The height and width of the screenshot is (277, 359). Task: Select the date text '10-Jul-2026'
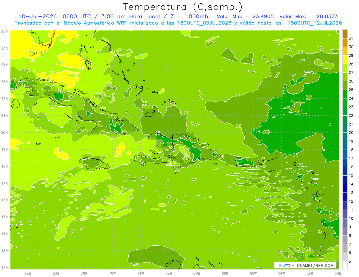click(x=38, y=16)
